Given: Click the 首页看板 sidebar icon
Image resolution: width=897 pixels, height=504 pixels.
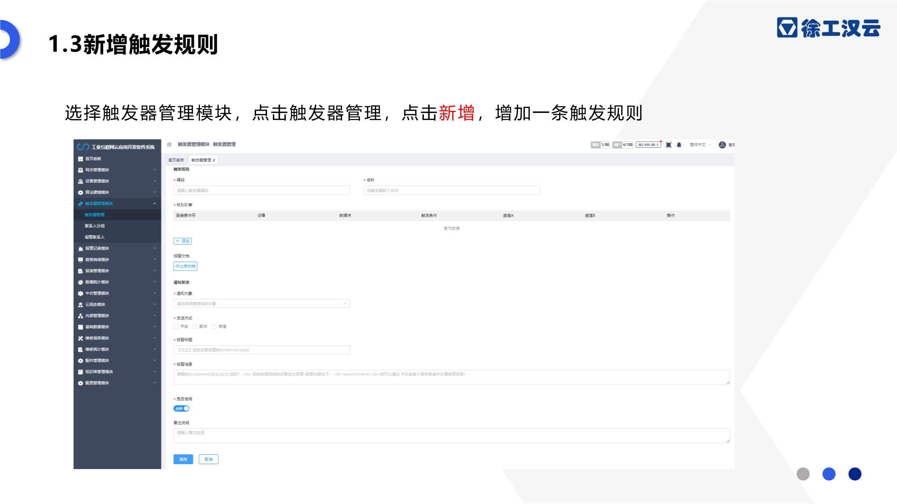Looking at the screenshot, I should point(81,159).
